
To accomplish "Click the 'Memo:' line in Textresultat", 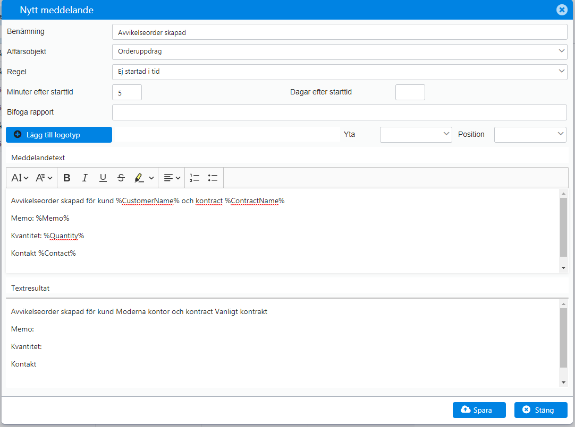I will (x=22, y=329).
